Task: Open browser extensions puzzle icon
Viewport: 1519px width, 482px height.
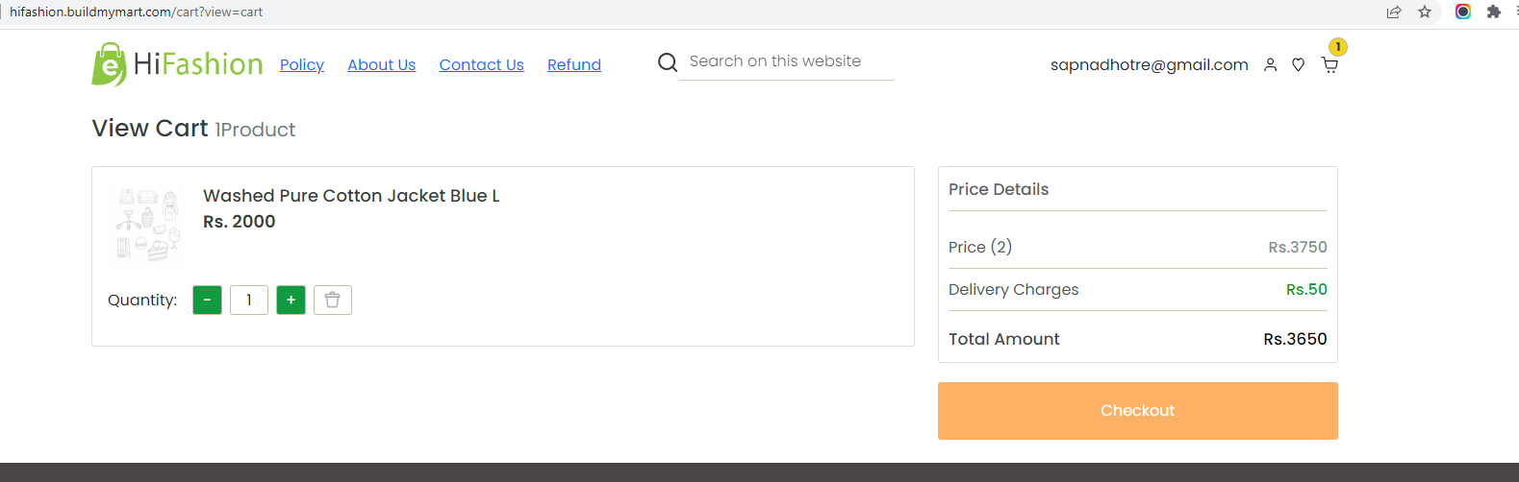Action: point(1493,12)
